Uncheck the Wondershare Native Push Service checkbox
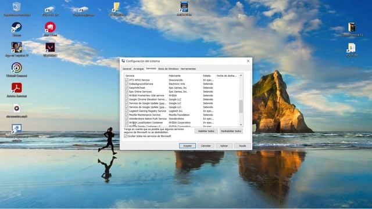This screenshot has width=372, height=209. 127,118
